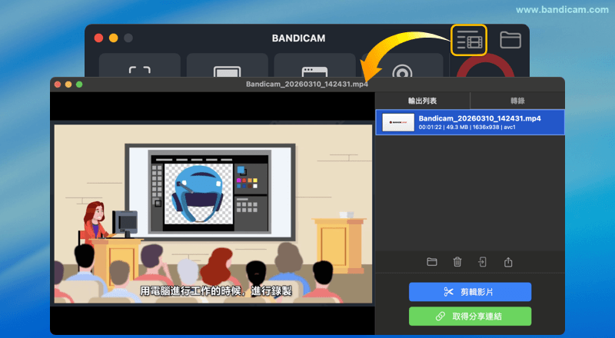This screenshot has width=615, height=338.
Task: Open the video list icon in Bandicam
Action: click(x=469, y=39)
